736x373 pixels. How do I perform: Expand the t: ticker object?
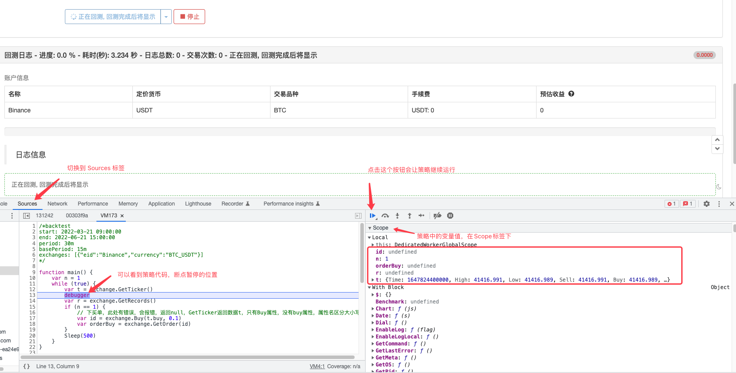pyautogui.click(x=373, y=280)
